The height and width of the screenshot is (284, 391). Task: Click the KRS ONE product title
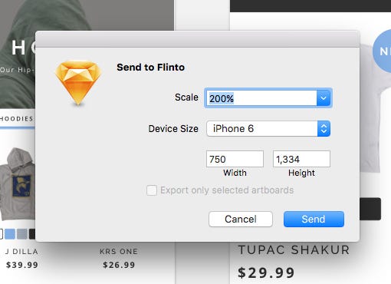[119, 251]
